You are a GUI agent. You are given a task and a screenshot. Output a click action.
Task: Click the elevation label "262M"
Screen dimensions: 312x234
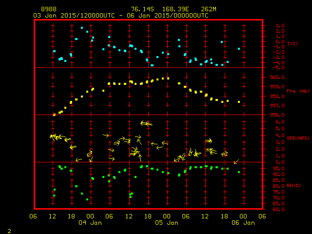pyautogui.click(x=209, y=9)
